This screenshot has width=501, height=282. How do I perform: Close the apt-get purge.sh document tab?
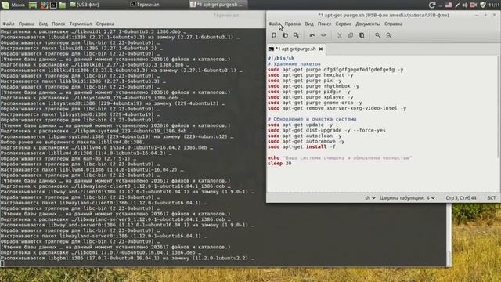(321, 49)
